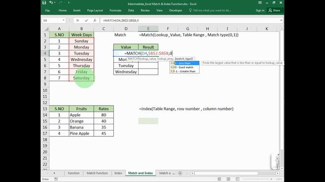This screenshot has width=325, height=182.
Task: Select '0 - Exact match' option
Action: pyautogui.click(x=184, y=67)
